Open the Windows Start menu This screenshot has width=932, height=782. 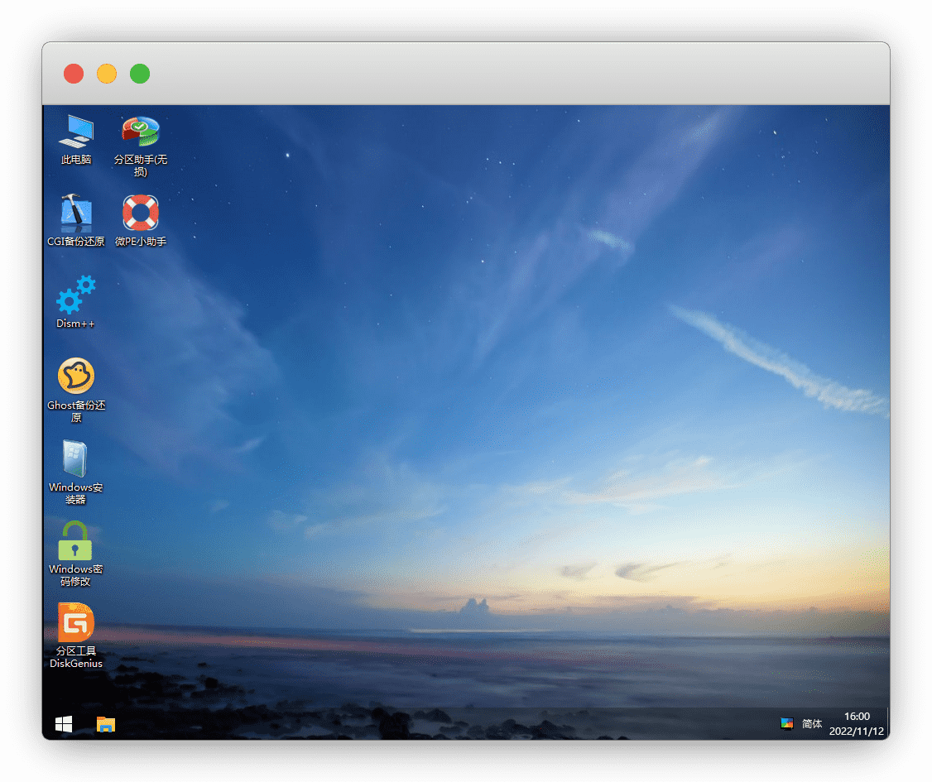click(64, 724)
